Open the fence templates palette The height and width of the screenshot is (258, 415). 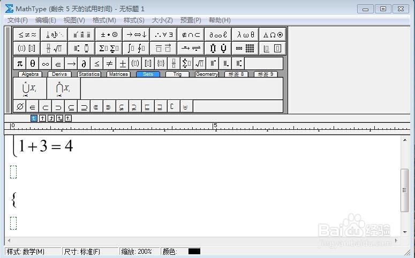tap(27, 48)
